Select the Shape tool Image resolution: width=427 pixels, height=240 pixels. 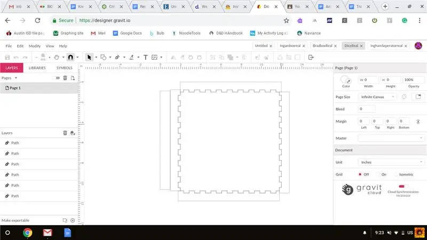point(103,58)
